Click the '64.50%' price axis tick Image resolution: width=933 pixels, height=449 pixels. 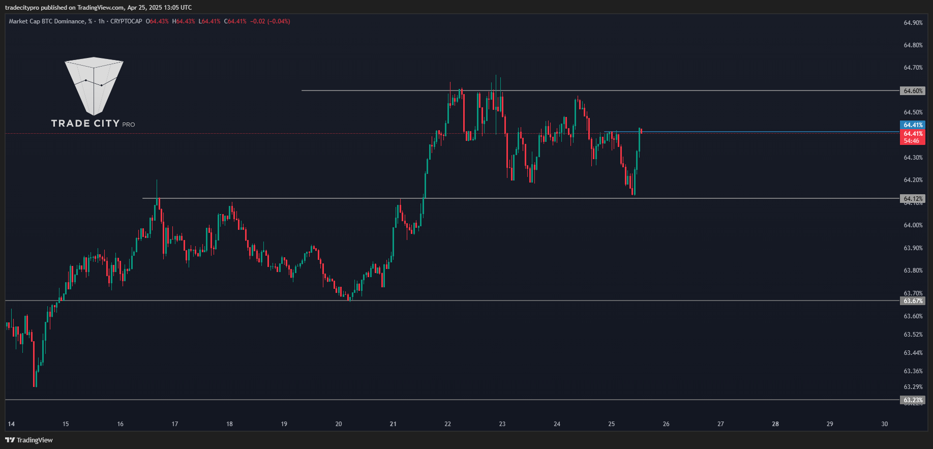pos(913,112)
